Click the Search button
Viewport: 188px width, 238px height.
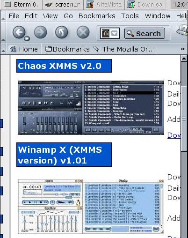click(x=145, y=33)
